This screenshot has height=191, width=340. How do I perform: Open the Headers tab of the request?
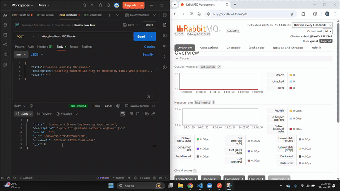point(45,47)
